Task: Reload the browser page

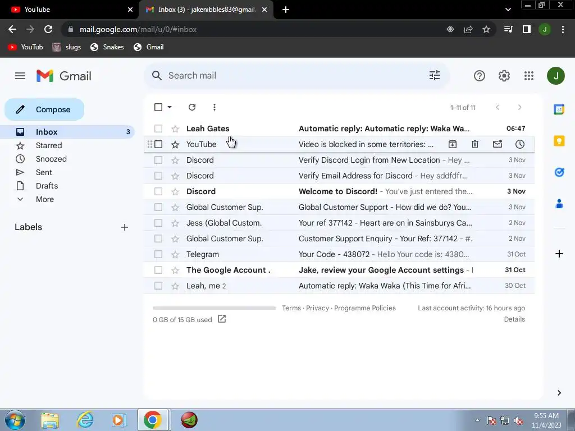Action: tap(48, 29)
